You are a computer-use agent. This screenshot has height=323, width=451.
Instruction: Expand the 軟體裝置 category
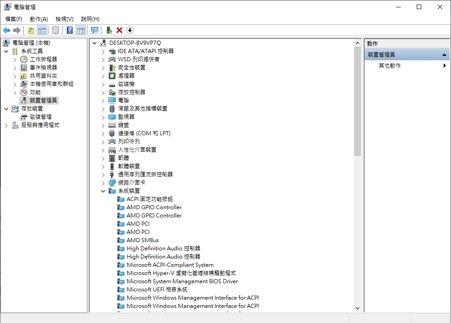click(103, 166)
